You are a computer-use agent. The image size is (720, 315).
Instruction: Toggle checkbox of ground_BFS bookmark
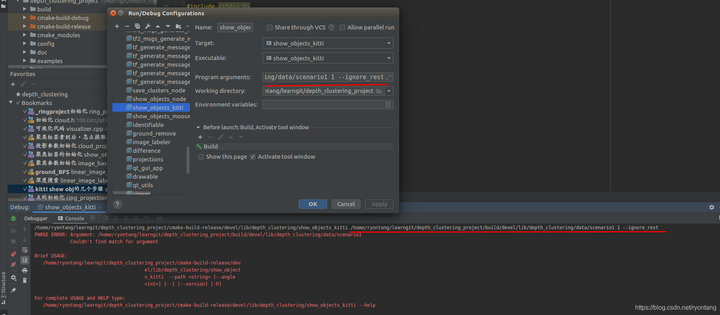pyautogui.click(x=25, y=172)
